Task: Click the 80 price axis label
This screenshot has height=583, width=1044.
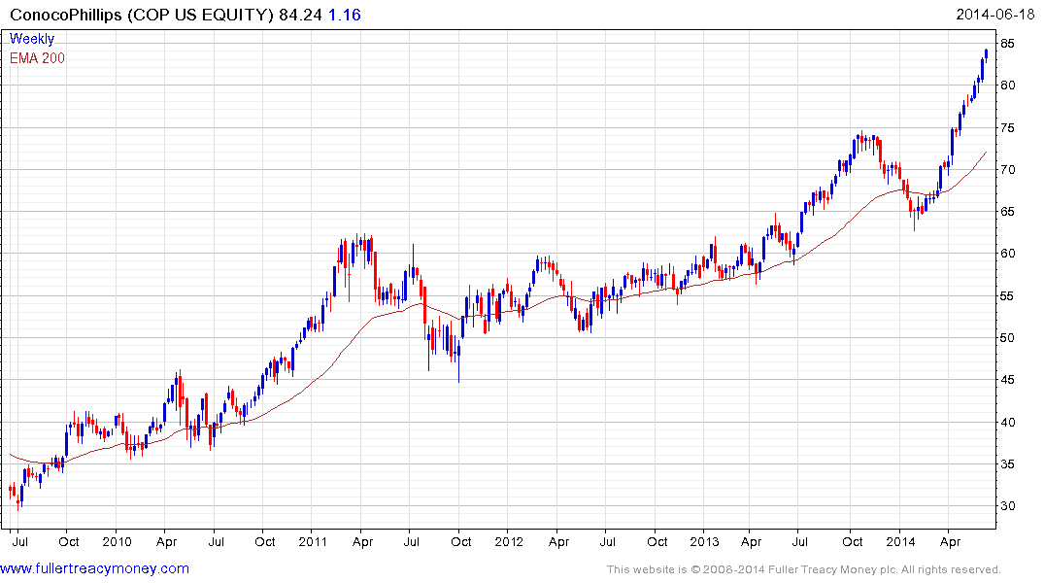Action: click(x=1007, y=86)
